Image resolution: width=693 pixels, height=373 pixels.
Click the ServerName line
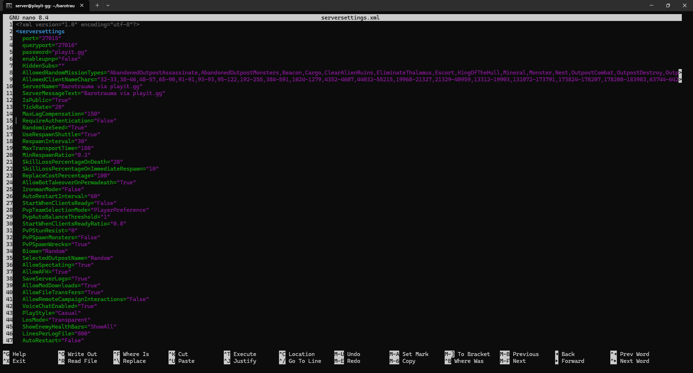[x=82, y=86]
